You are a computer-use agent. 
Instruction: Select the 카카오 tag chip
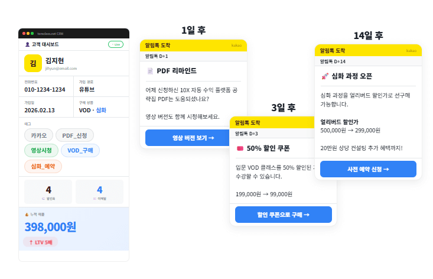point(39,135)
